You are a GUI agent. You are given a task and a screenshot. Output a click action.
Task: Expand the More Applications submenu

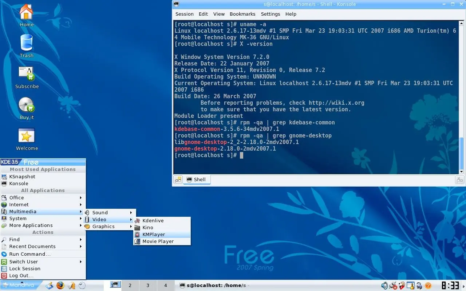43,225
